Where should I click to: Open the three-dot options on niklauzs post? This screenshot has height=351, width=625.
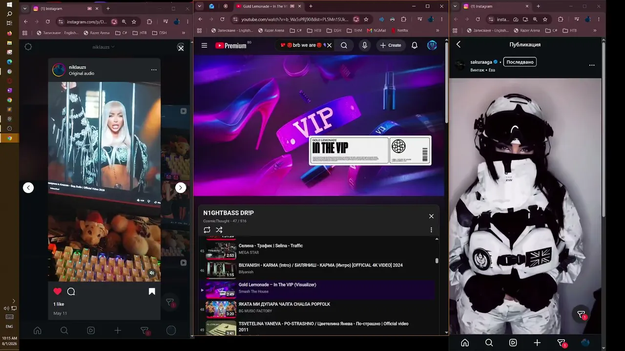[x=154, y=70]
